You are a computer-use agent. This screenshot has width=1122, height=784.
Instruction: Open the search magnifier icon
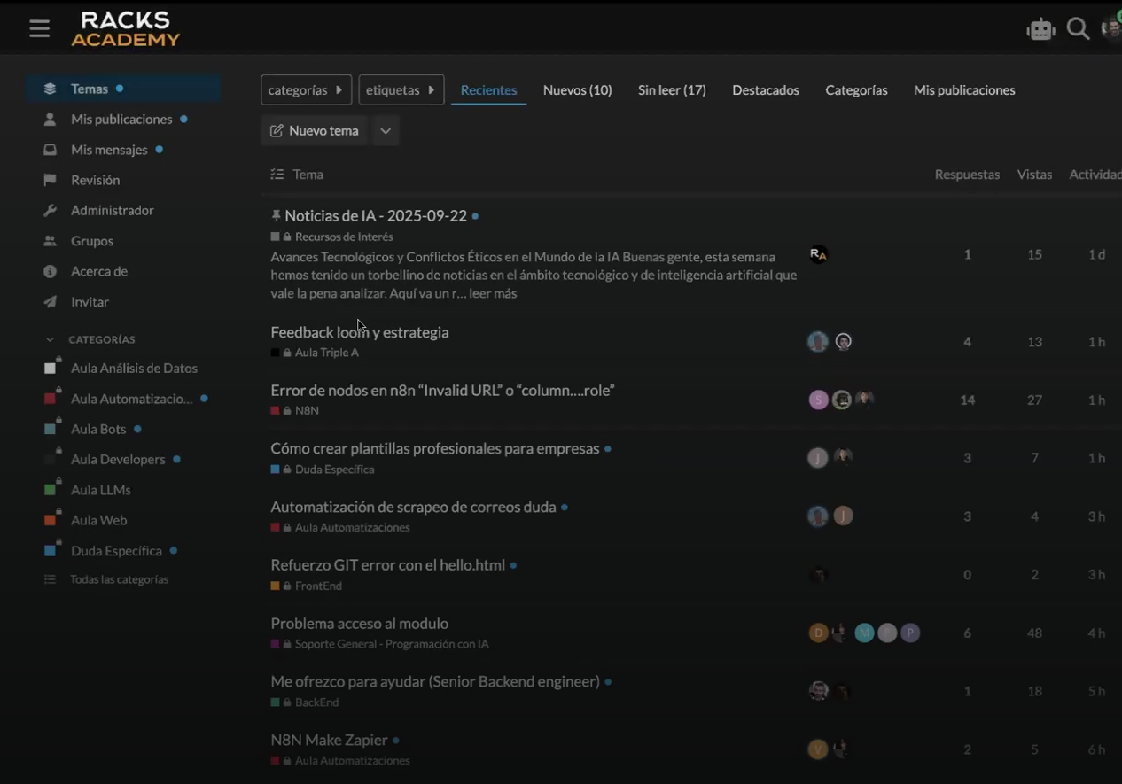point(1078,29)
